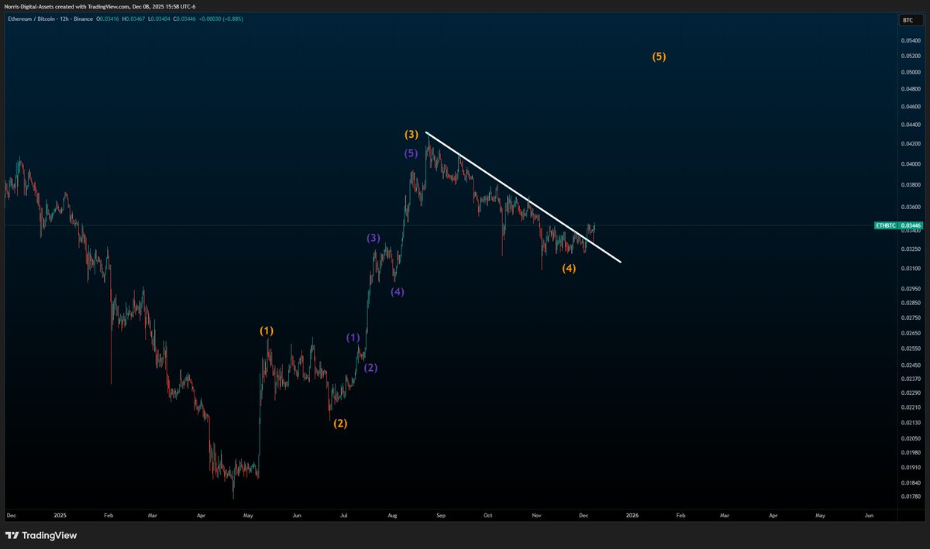Click the 2026 label on time axis

click(632, 515)
